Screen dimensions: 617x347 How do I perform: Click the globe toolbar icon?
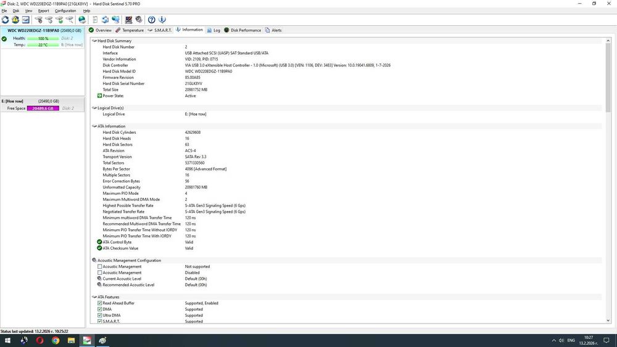(x=82, y=20)
